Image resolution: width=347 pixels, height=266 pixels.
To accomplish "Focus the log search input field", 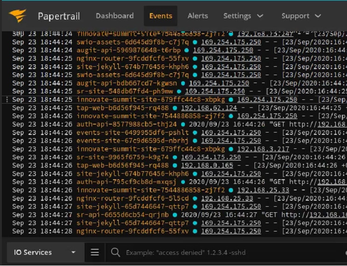I will coord(226,252).
